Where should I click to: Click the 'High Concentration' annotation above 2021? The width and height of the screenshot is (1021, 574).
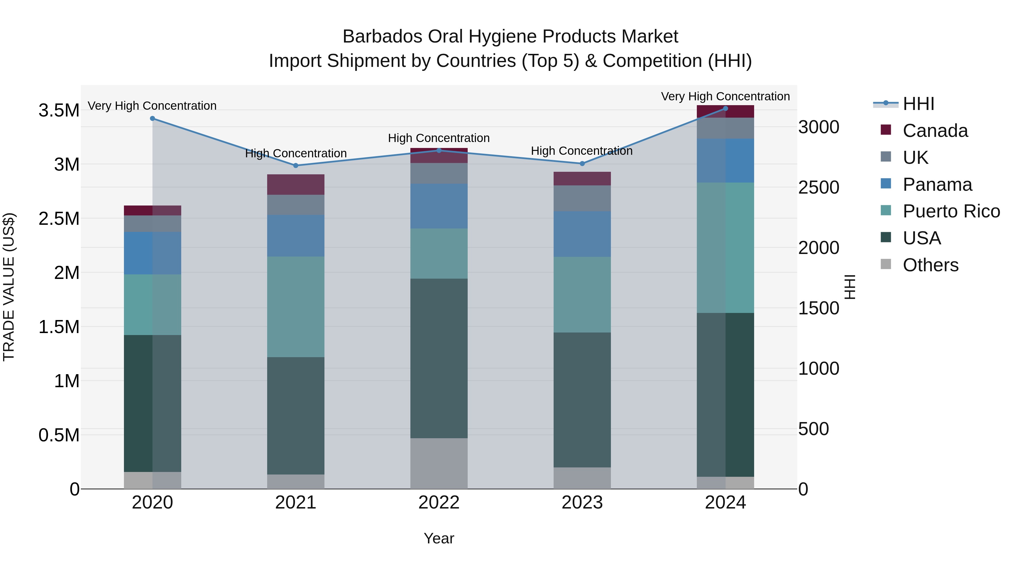(296, 153)
